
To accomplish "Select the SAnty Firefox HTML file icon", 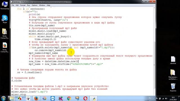I will 4,47.
